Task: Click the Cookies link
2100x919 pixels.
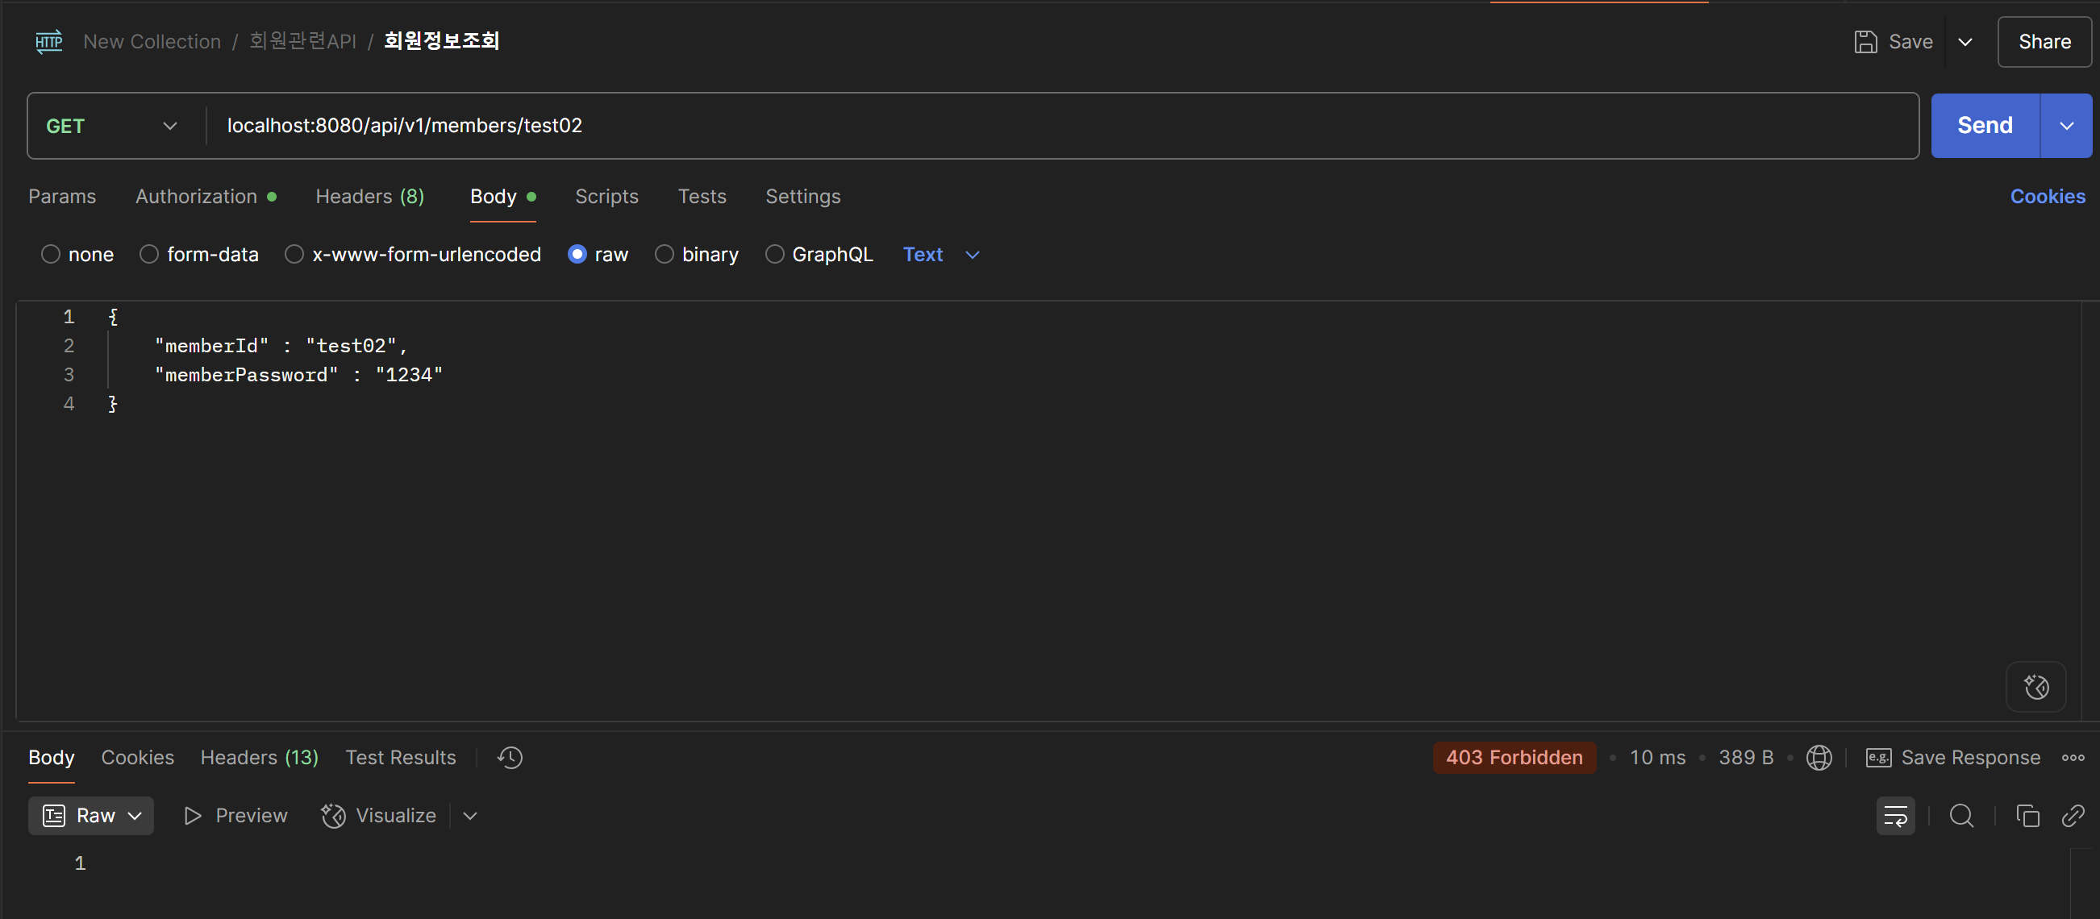Action: click(2047, 197)
